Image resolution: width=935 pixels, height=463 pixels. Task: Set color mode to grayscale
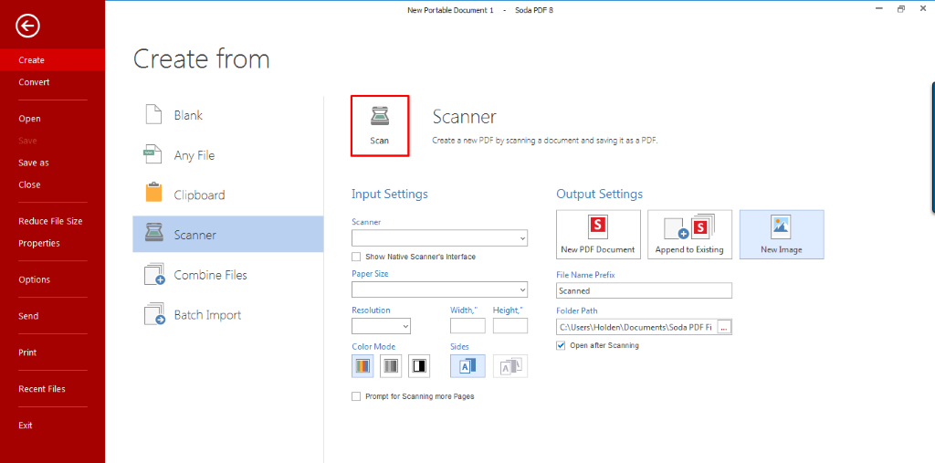pyautogui.click(x=391, y=366)
